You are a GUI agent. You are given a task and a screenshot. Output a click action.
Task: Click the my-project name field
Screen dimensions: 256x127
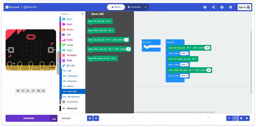(x=73, y=118)
